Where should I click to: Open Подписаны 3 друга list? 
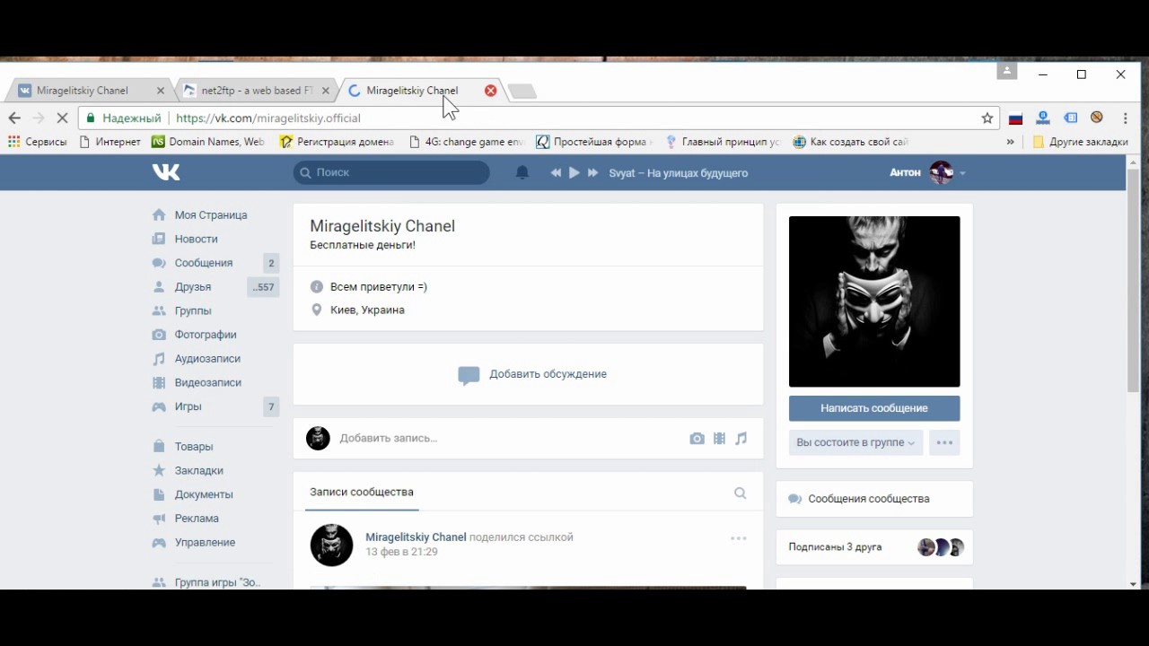[x=836, y=546]
